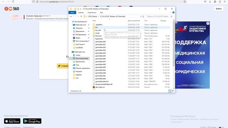Image resolution: width=228 pixels, height=128 pixels.
Task: Open the Загрузки downloads shortcut
Action: pos(79,28)
